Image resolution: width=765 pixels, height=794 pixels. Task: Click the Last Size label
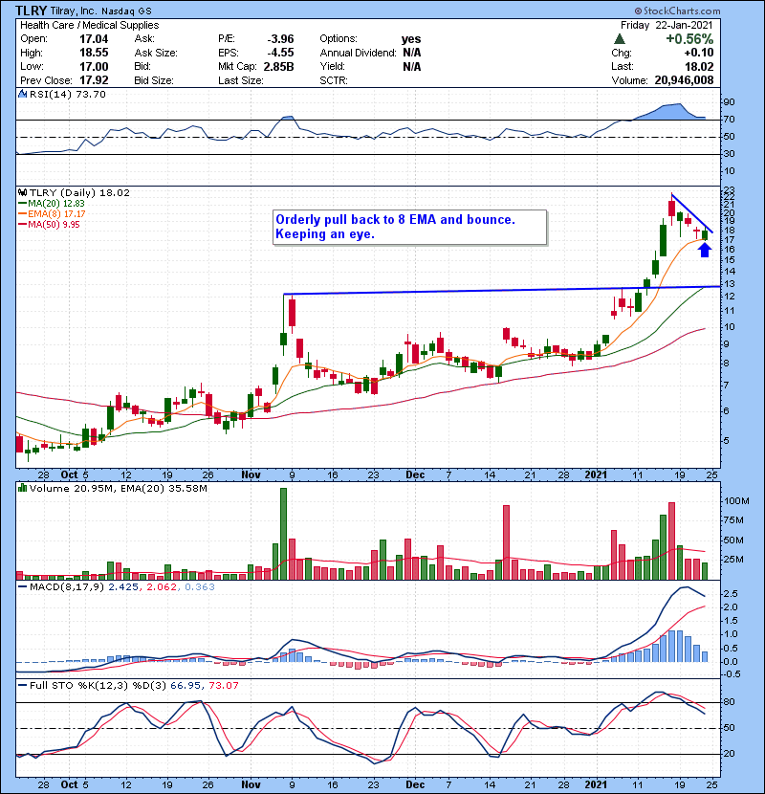tap(240, 80)
